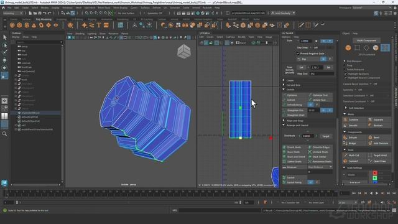The image size is (398, 224).
Task: Go to the Maya home screen icon
Action: pos(3,8)
